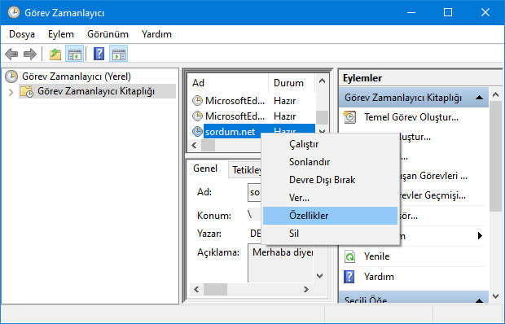Image resolution: width=505 pixels, height=324 pixels.
Task: Expand the Görev Zamanlayıcı Kitaplığı tree node
Action: (11, 92)
